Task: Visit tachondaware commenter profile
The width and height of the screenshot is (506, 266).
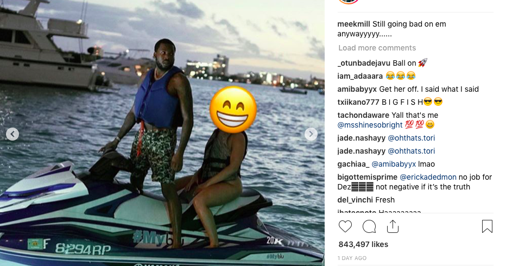Action: [363, 115]
